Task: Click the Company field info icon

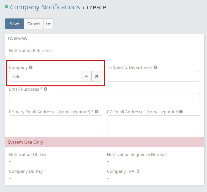Action: [31, 67]
